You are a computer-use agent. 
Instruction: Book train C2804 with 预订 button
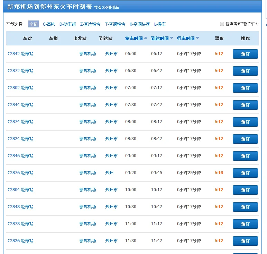245,190
